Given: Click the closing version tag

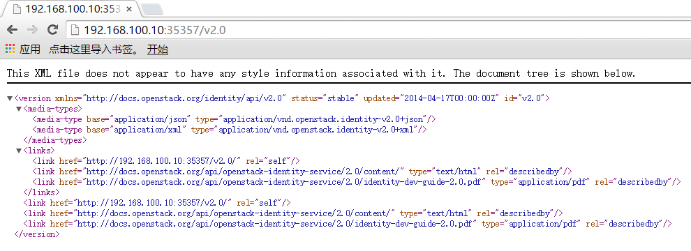Looking at the screenshot, I should pos(36,234).
